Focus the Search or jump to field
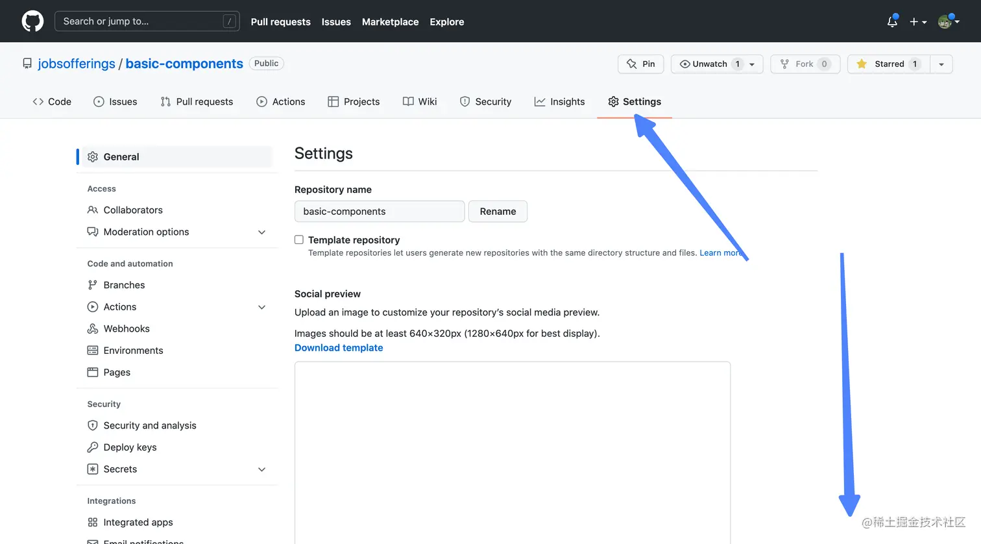 coord(147,21)
